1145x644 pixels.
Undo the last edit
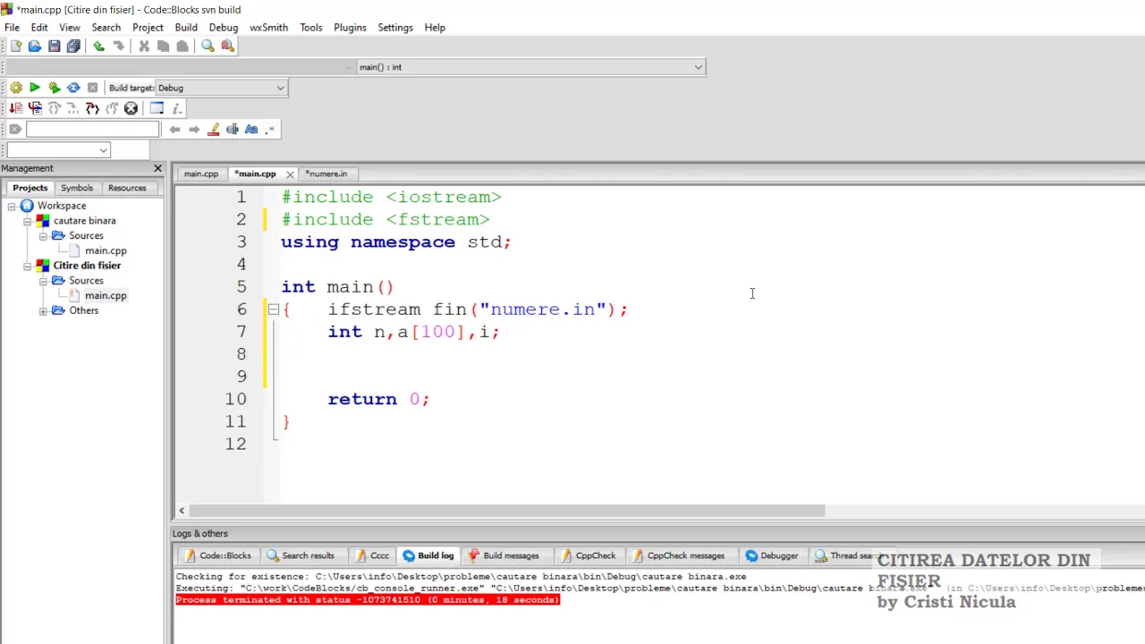pos(98,47)
